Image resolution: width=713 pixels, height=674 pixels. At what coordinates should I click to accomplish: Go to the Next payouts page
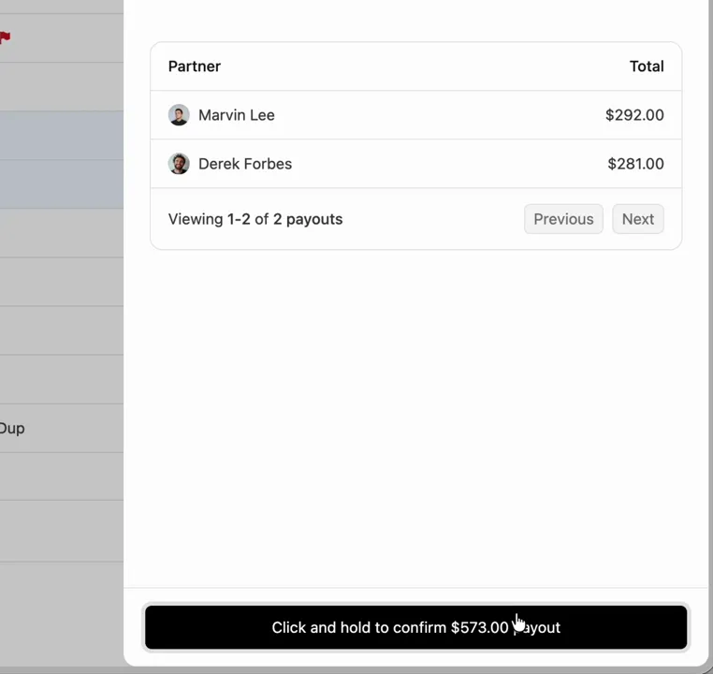coord(638,219)
